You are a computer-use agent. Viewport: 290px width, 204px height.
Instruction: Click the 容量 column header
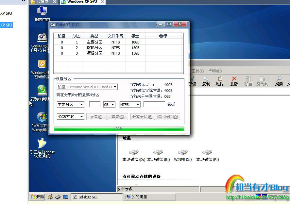tap(135, 36)
